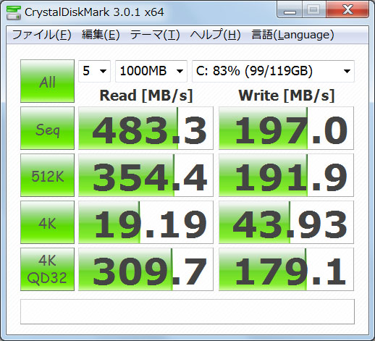
Task: Start the Seq sequential test
Action: [x=47, y=128]
